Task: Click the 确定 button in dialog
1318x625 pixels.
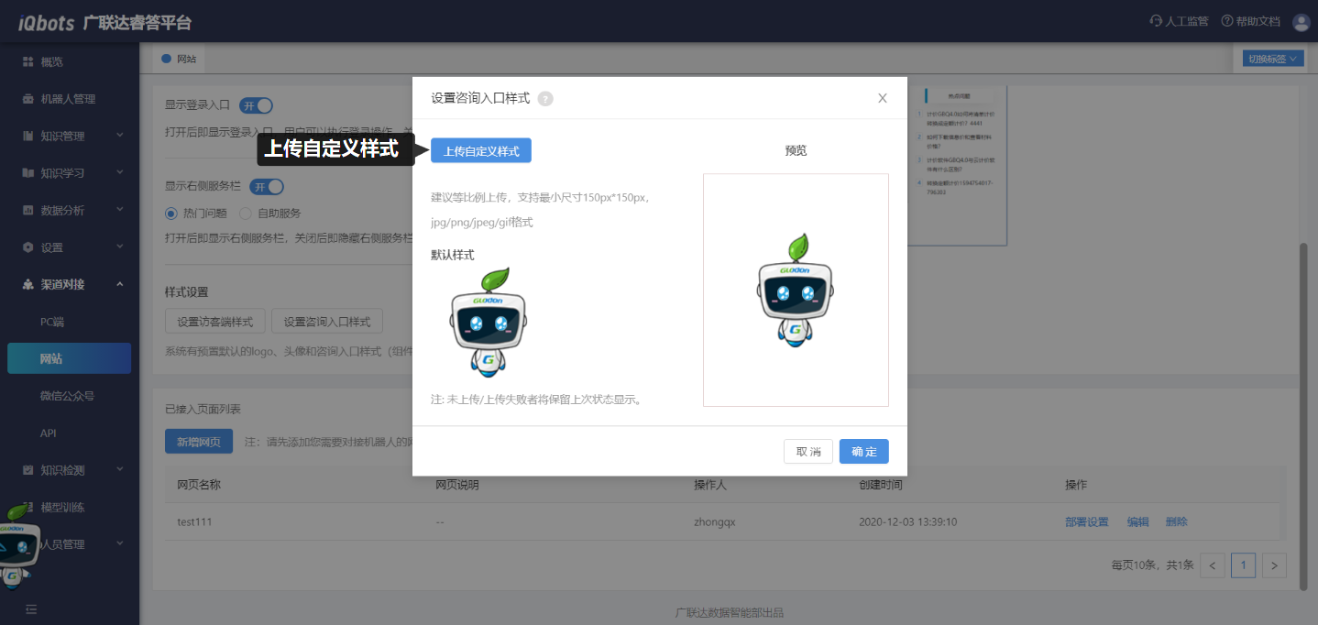Action: 863,452
